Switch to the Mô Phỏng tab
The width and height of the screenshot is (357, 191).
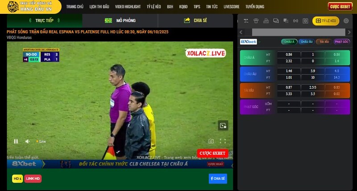tap(120, 20)
